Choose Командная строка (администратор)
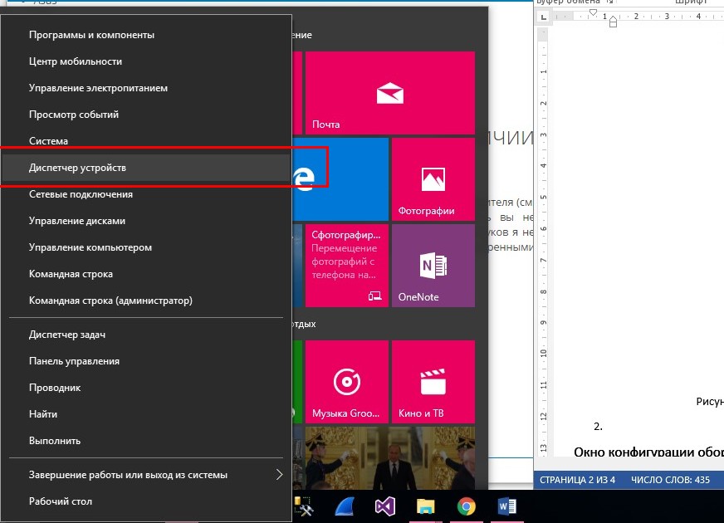 pos(110,301)
